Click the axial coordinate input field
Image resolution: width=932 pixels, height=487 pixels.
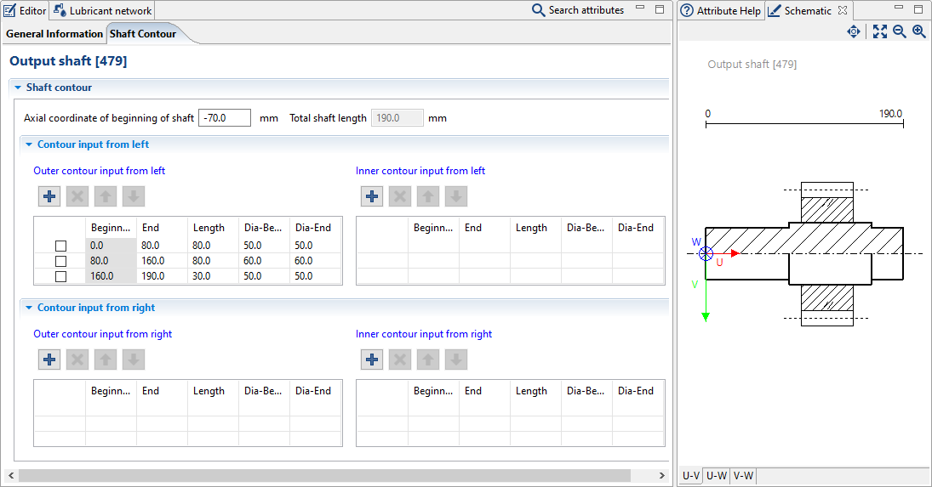click(224, 118)
